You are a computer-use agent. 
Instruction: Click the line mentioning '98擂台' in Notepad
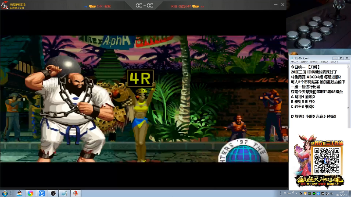tap(317, 92)
